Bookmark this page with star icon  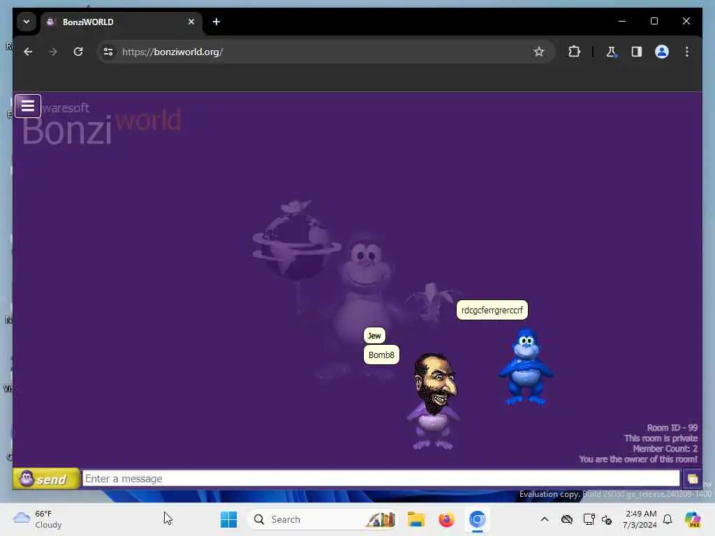click(538, 52)
